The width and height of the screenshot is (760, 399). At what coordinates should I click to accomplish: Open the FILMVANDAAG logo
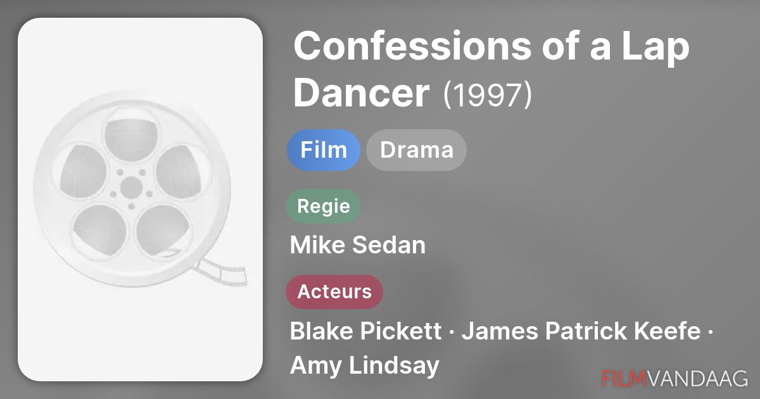(674, 378)
